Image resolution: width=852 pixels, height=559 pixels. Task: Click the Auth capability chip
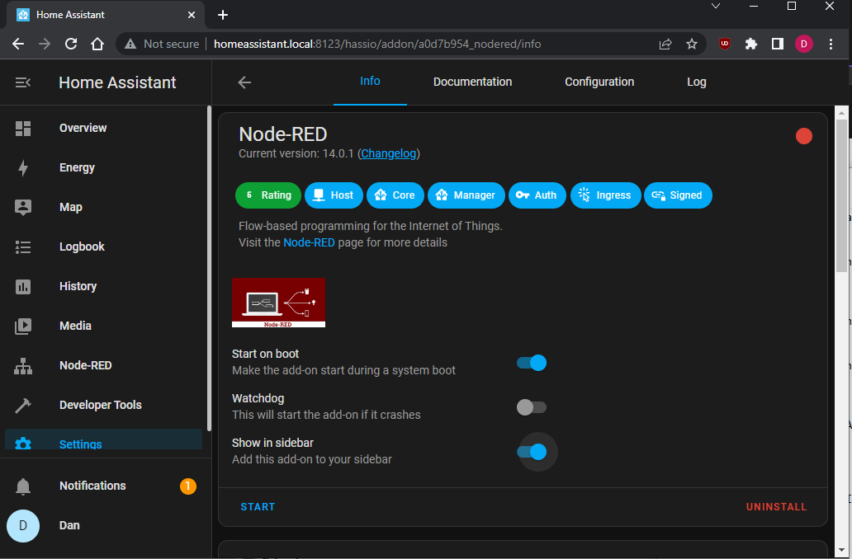tap(537, 195)
